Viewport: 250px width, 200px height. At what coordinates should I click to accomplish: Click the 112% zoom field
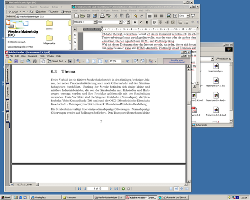[115, 61]
